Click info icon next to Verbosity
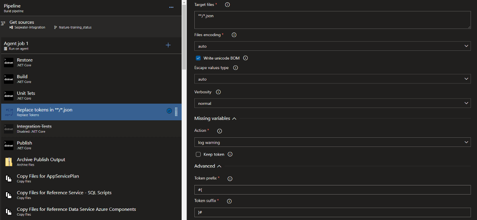 [x=218, y=92]
